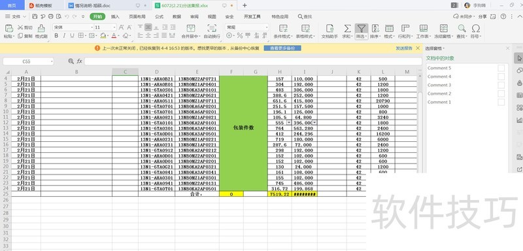Toggle visibility checkbox for Comment 5
Screen dimensions: 523x251
(501, 68)
